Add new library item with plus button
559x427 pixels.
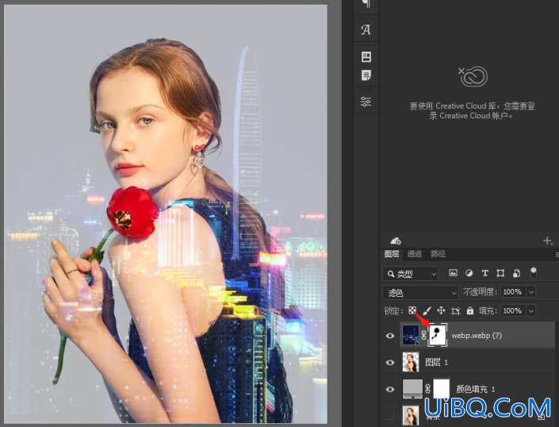tap(547, 240)
